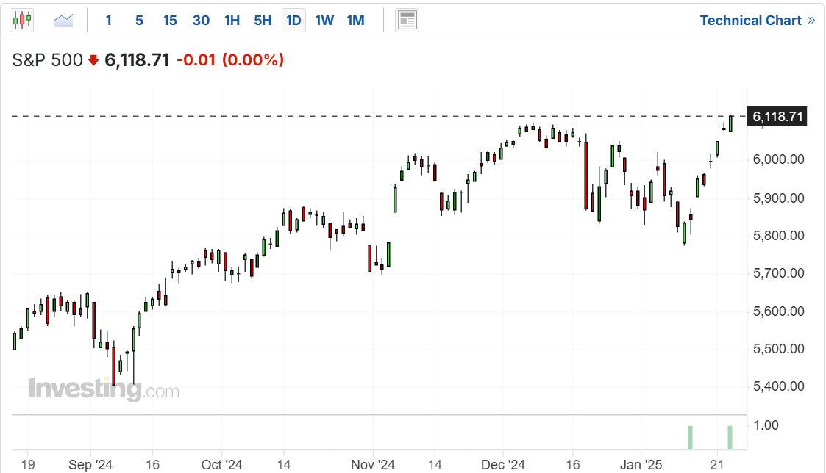Select the 5H interval
This screenshot has width=826, height=473.
click(x=263, y=21)
